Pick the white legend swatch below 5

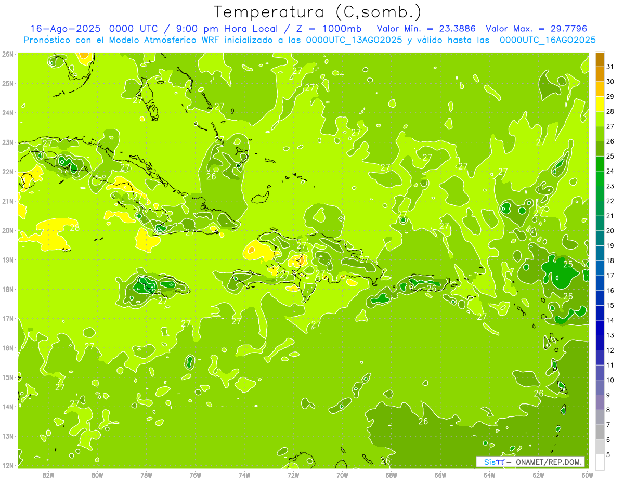(x=600, y=462)
